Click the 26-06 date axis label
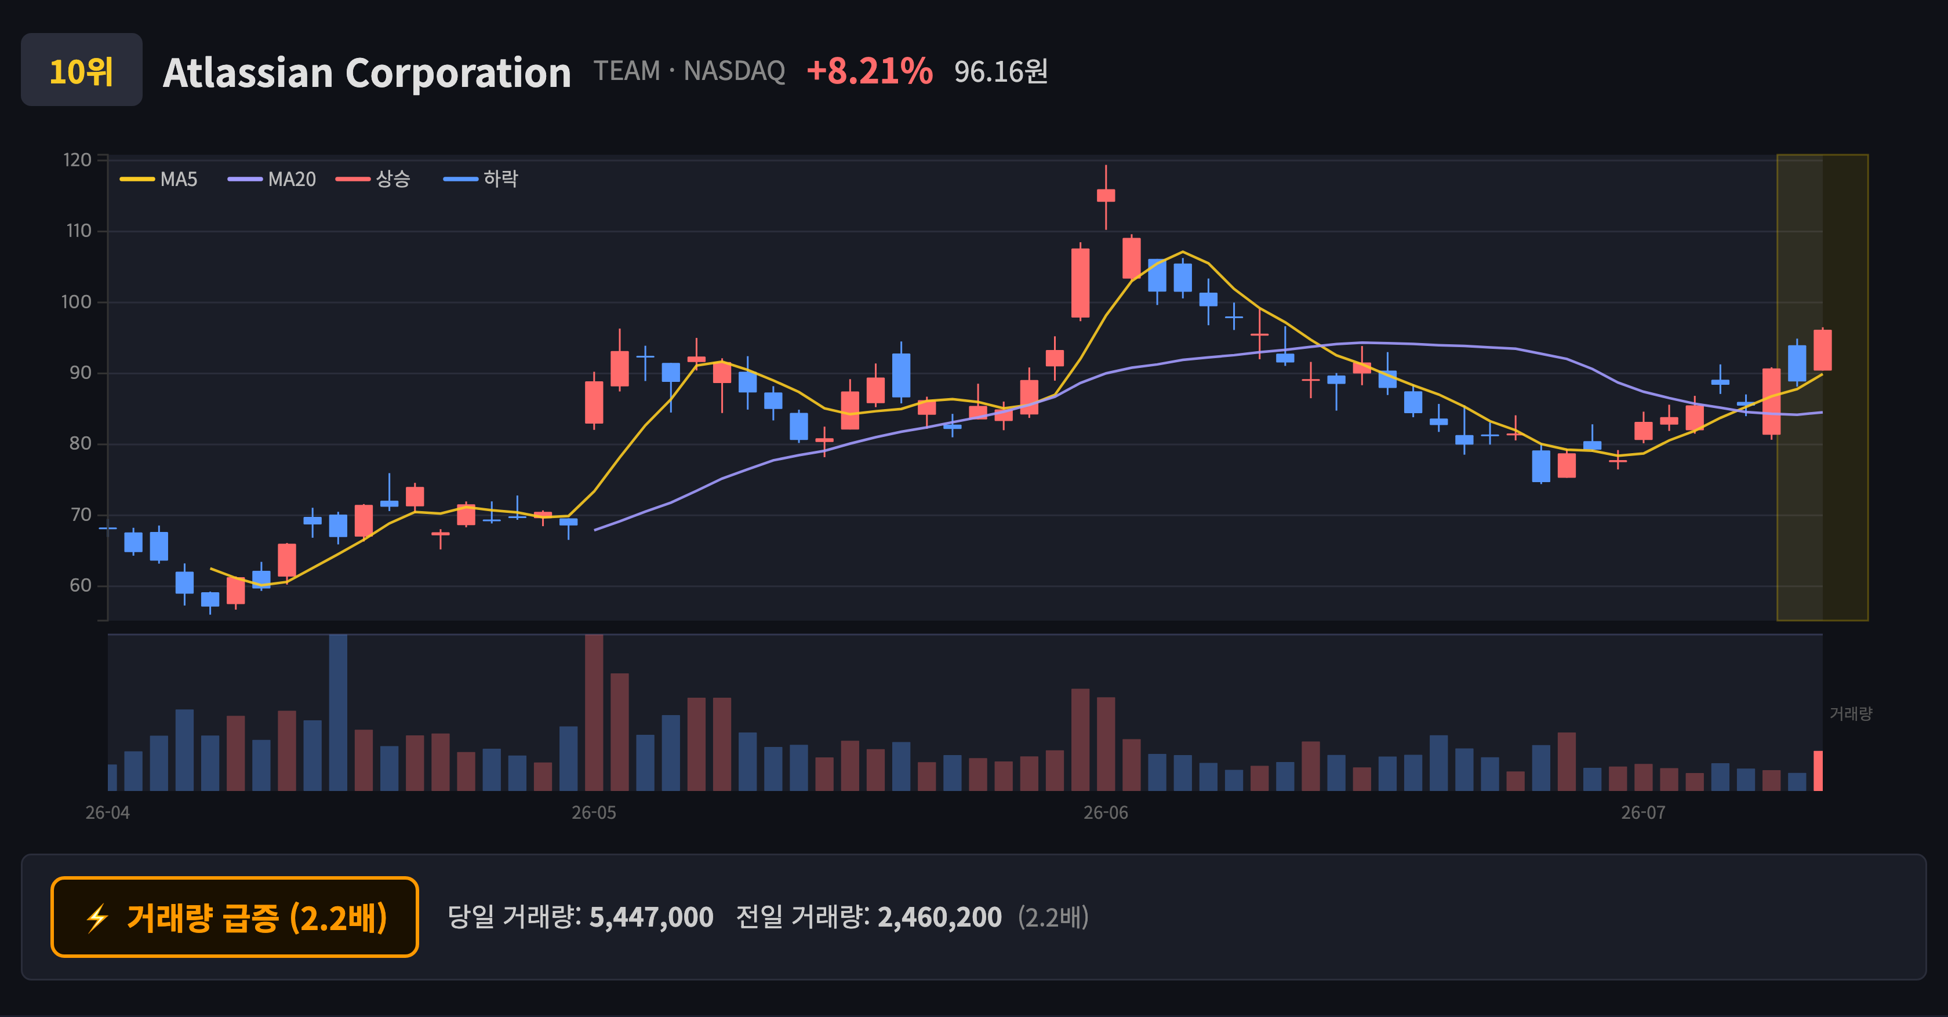The height and width of the screenshot is (1017, 1948). click(1106, 813)
